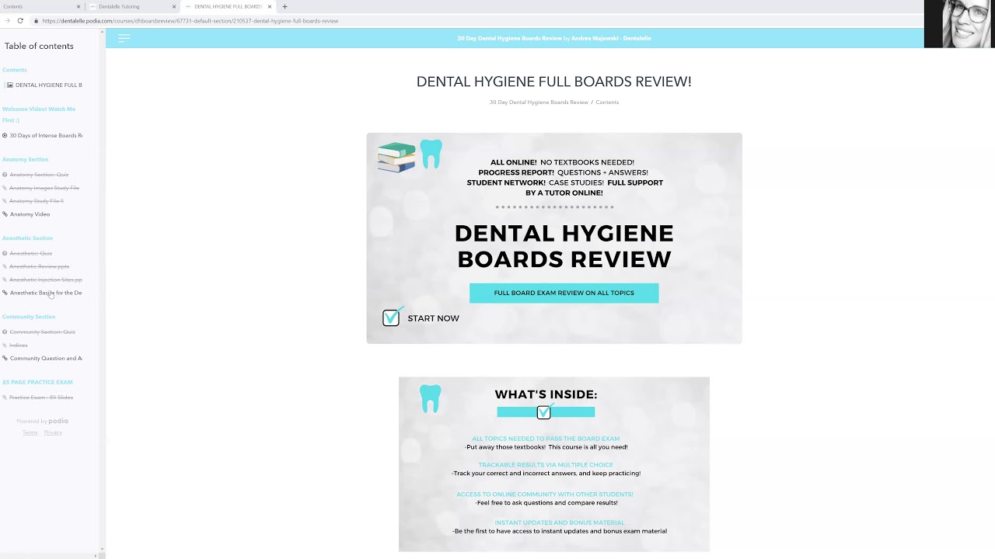Click the webcam presenter thumbnail

click(x=959, y=24)
